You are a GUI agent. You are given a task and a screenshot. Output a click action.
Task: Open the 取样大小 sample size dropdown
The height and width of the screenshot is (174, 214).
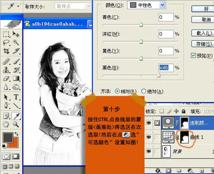(72, 6)
